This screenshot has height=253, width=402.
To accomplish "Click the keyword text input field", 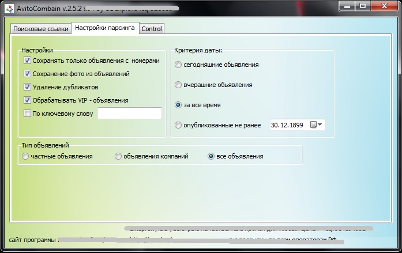I will tap(130, 114).
